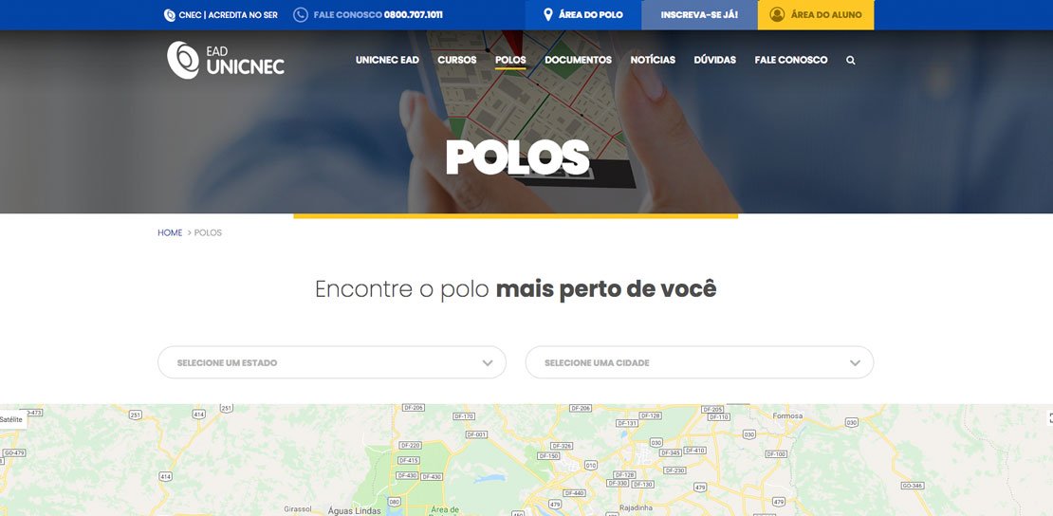Click the Inscreva-se Já button
This screenshot has height=516, width=1053.
[699, 15]
